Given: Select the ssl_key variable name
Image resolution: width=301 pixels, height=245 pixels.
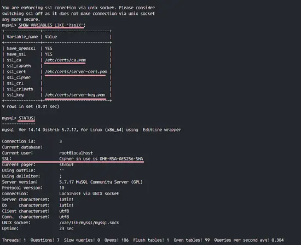Looking at the screenshot, I should click(x=15, y=95).
